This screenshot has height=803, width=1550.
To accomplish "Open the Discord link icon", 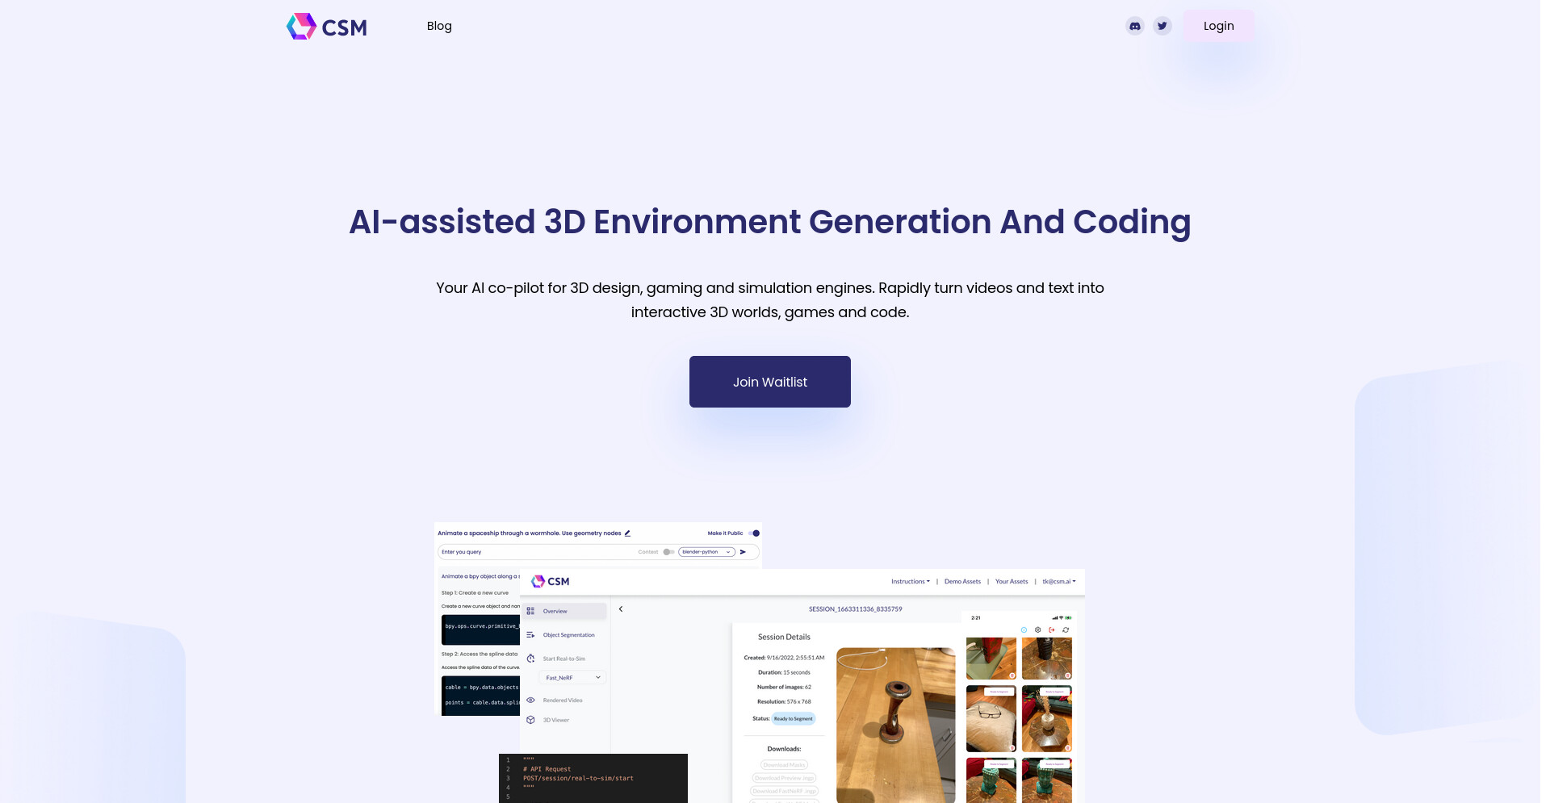I will coord(1134,26).
